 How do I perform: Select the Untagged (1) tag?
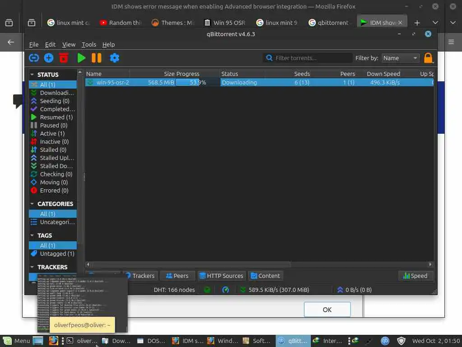[x=53, y=253]
